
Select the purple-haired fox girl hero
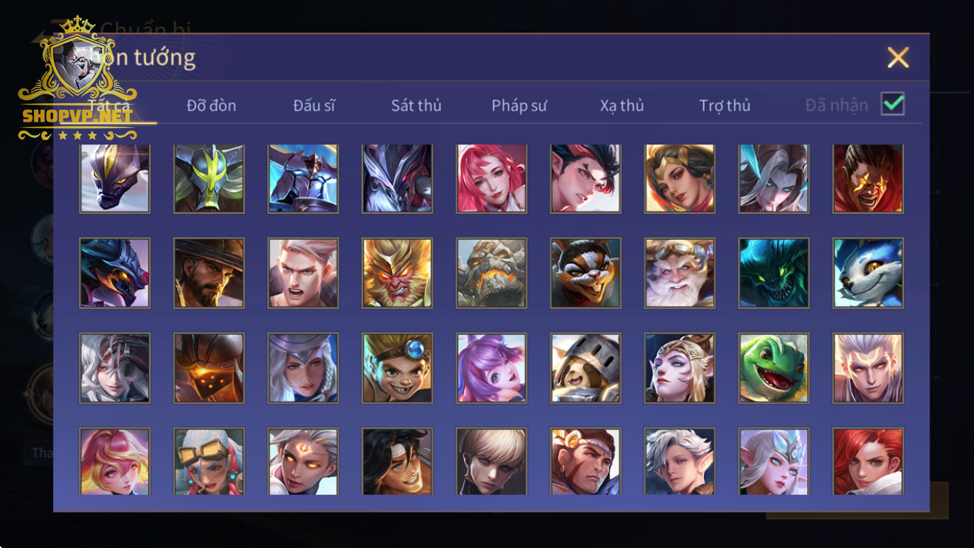click(x=491, y=367)
